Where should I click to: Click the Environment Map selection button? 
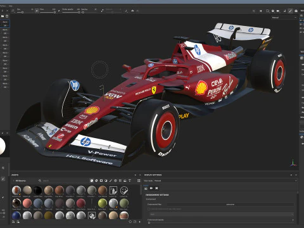(231, 205)
